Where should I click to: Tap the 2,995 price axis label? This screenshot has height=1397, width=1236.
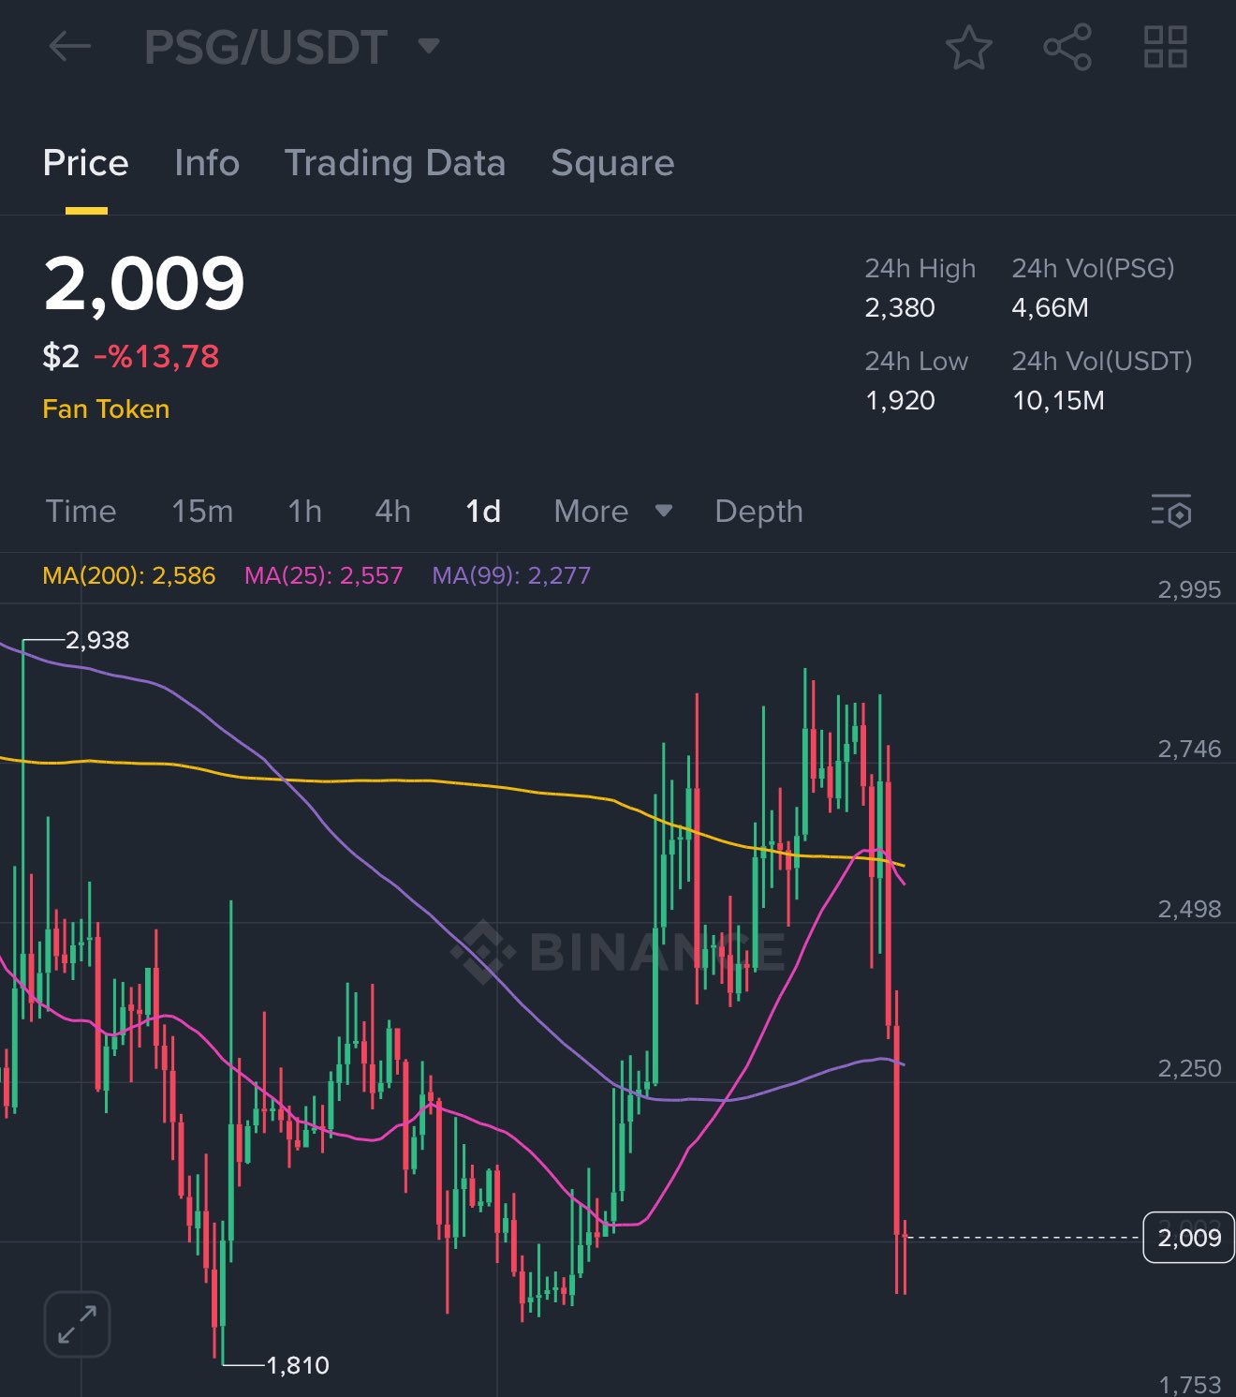click(x=1189, y=589)
